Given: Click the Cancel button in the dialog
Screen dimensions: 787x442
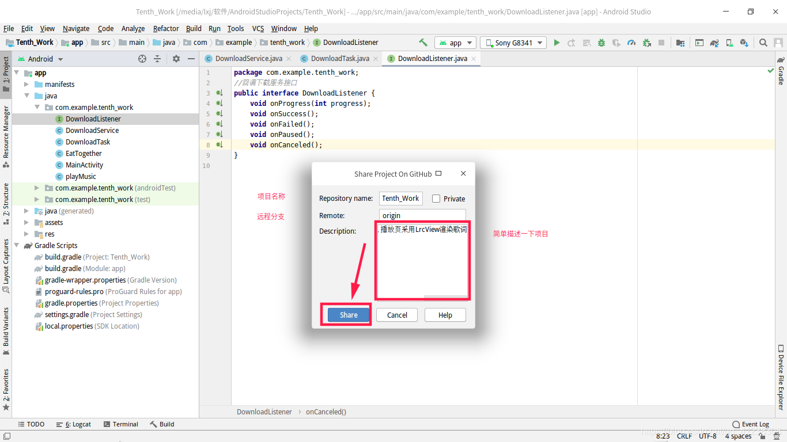Looking at the screenshot, I should tap(397, 315).
